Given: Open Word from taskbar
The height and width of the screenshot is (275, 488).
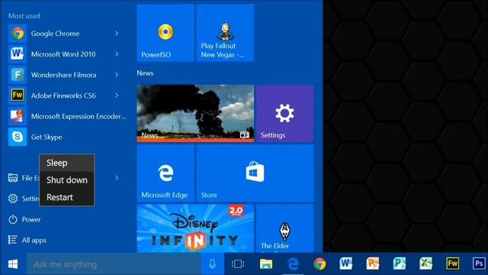Looking at the screenshot, I should (346, 264).
